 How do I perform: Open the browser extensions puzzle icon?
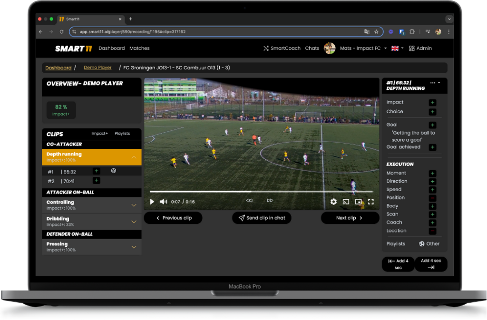(412, 32)
